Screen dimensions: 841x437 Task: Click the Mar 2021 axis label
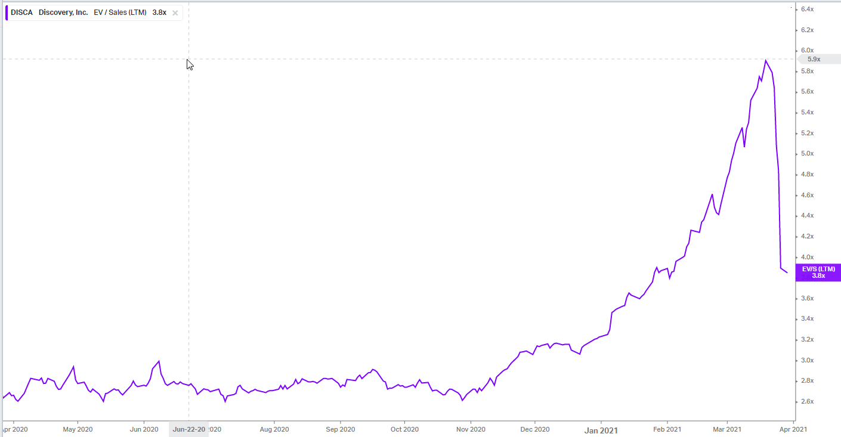pyautogui.click(x=726, y=429)
